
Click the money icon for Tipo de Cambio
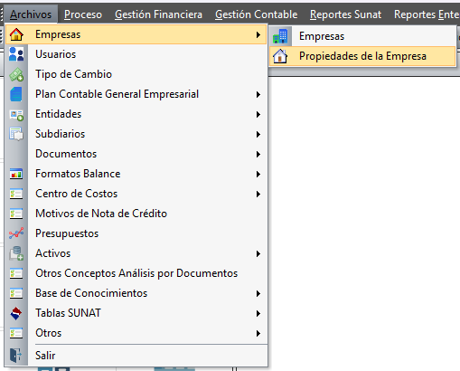tap(16, 74)
